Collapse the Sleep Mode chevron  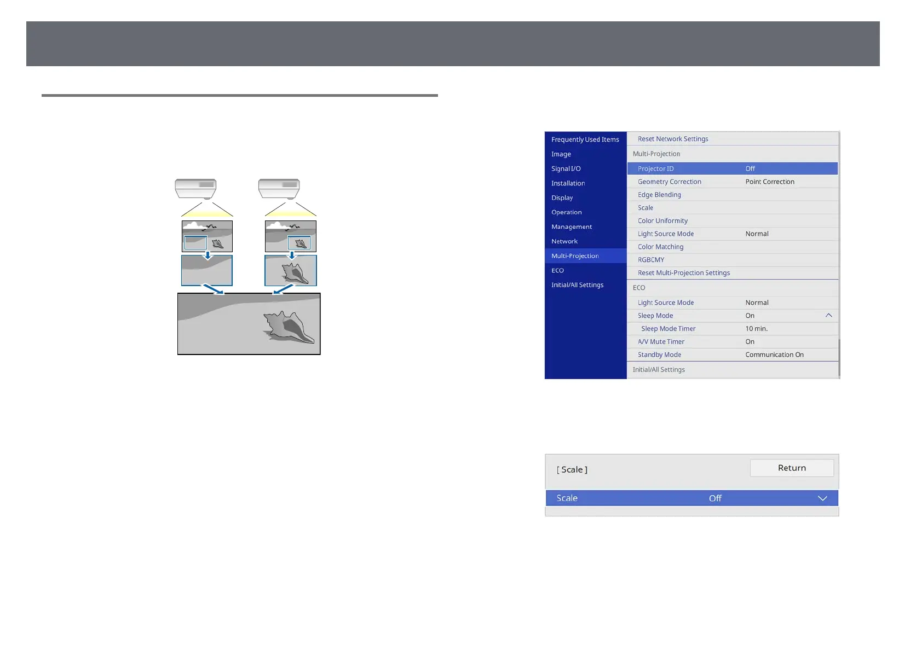point(828,316)
